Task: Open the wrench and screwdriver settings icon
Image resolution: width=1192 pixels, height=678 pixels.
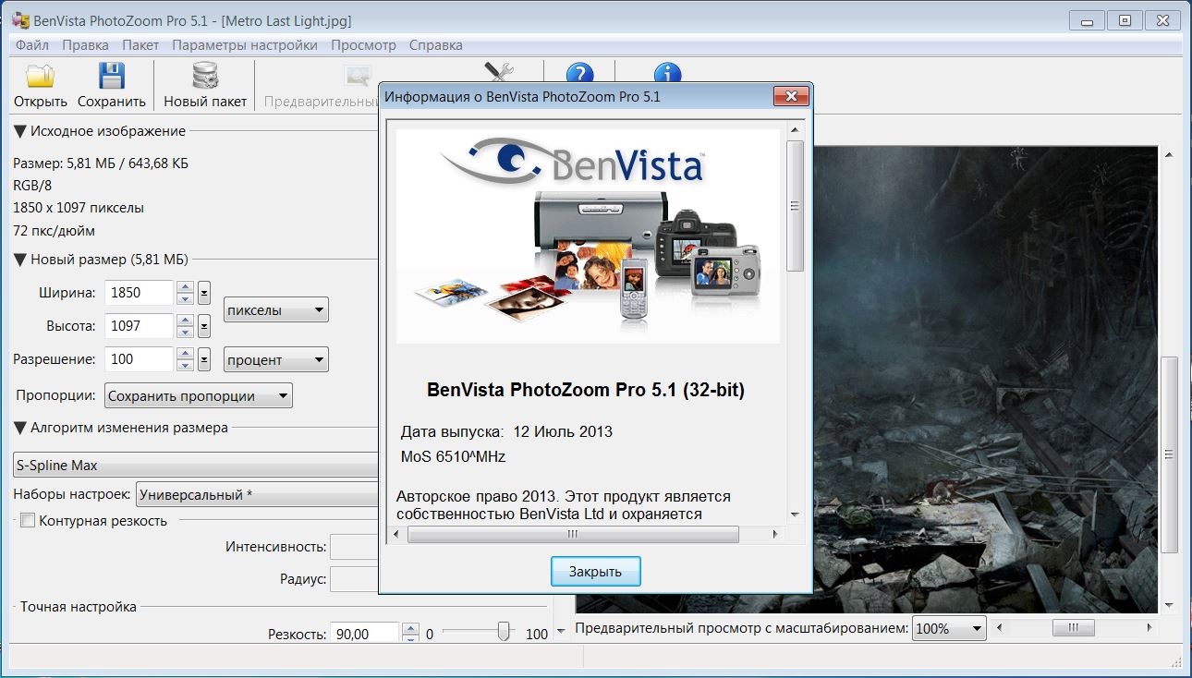Action: (x=498, y=72)
